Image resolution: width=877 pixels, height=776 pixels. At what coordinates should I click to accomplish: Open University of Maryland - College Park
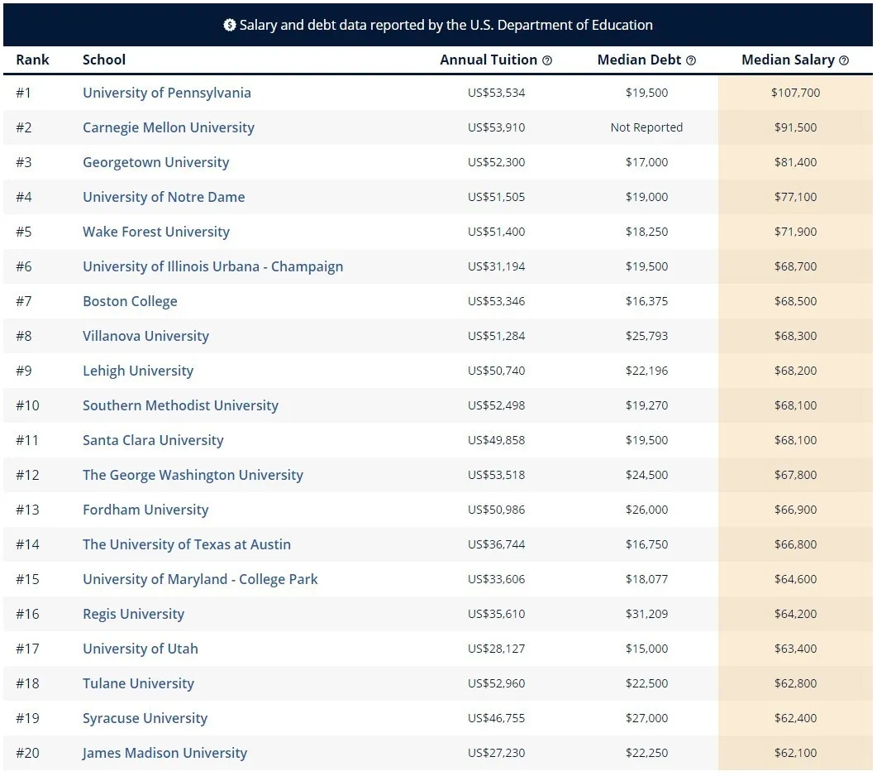pos(200,579)
